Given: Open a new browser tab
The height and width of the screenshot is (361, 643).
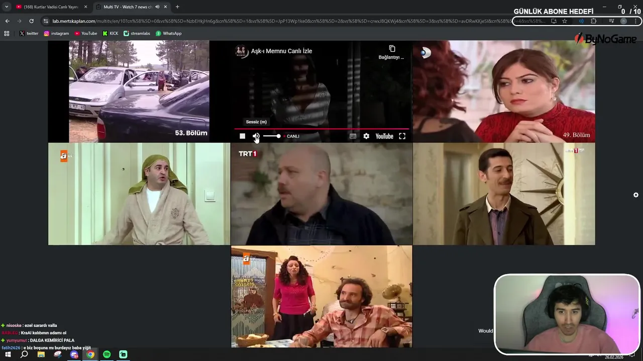Looking at the screenshot, I should pyautogui.click(x=177, y=7).
